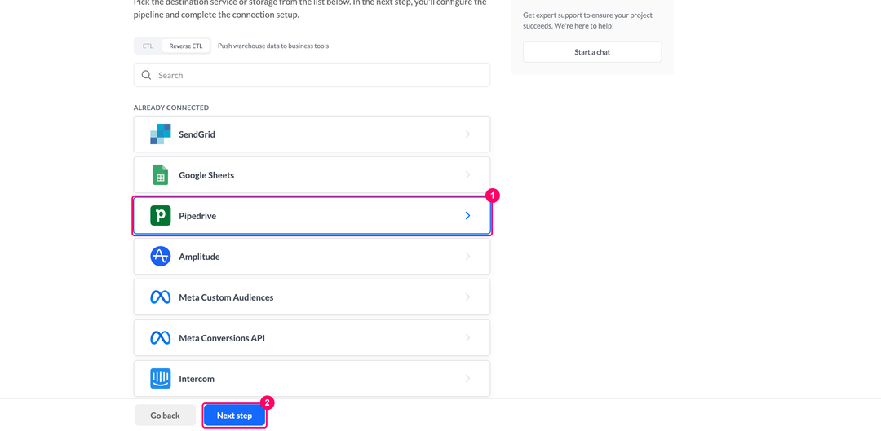This screenshot has width=881, height=431.
Task: Open Meta Custom Audiences row chevron
Action: click(467, 297)
